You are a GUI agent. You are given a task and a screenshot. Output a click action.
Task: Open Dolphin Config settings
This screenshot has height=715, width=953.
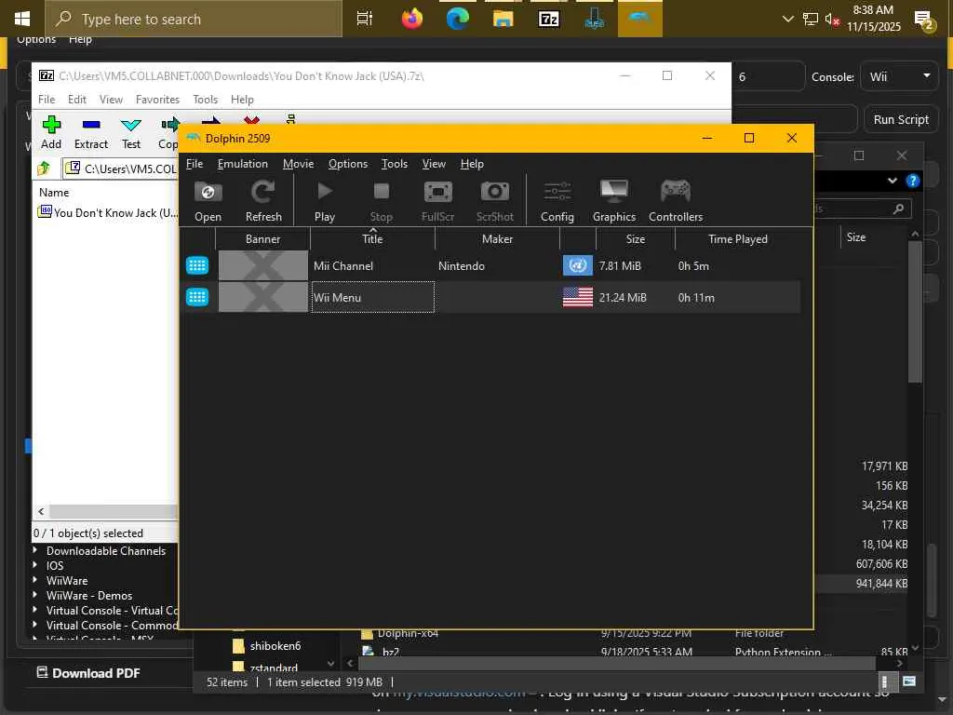pos(557,201)
